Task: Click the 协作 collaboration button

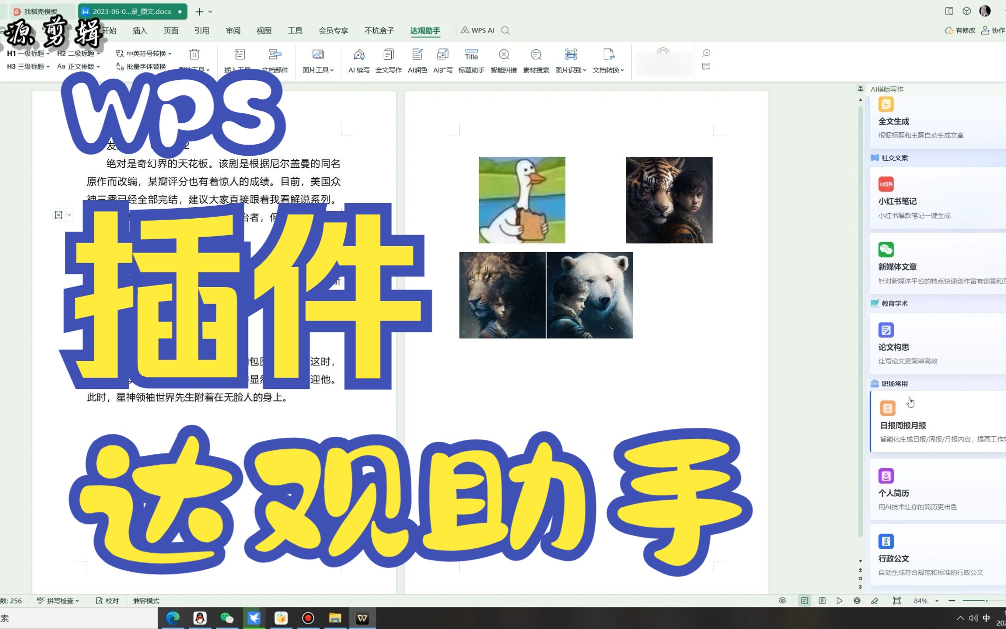Action: pos(993,30)
